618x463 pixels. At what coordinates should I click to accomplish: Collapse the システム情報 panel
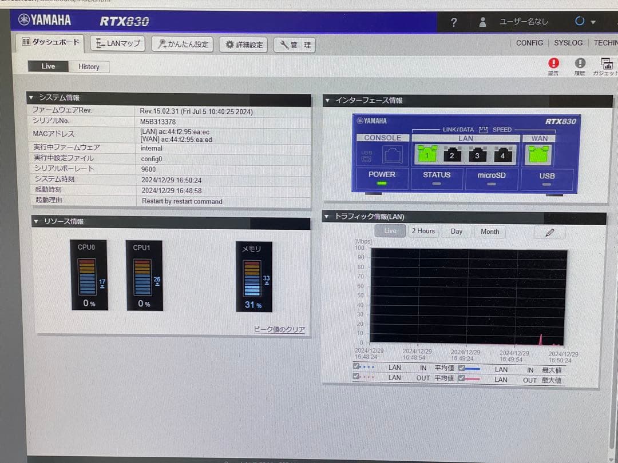(31, 97)
